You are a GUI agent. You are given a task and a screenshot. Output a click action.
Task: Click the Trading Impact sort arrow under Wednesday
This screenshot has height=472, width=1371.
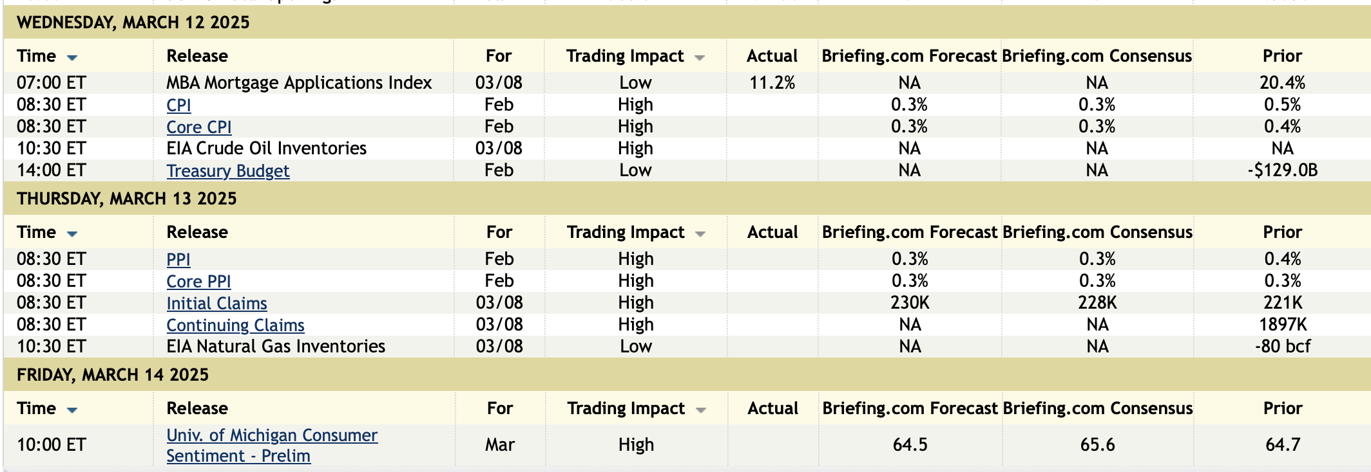point(700,58)
